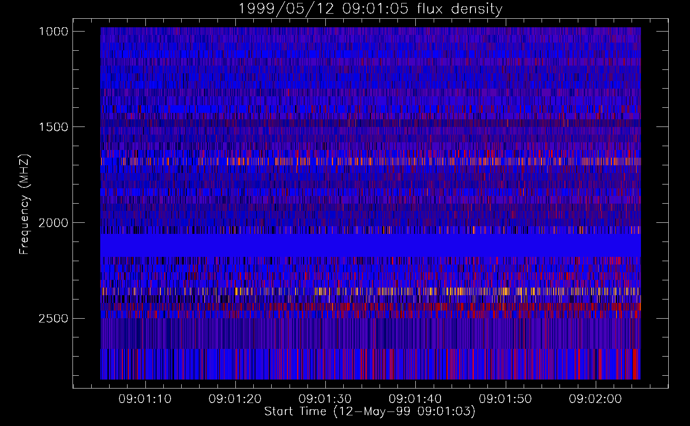Click the 'Start Time (12-May-99 09:01:03)' x-axis label
The image size is (690, 426).
[370, 412]
